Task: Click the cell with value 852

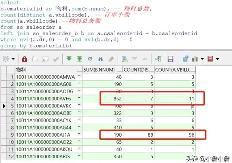Action: click(103, 98)
